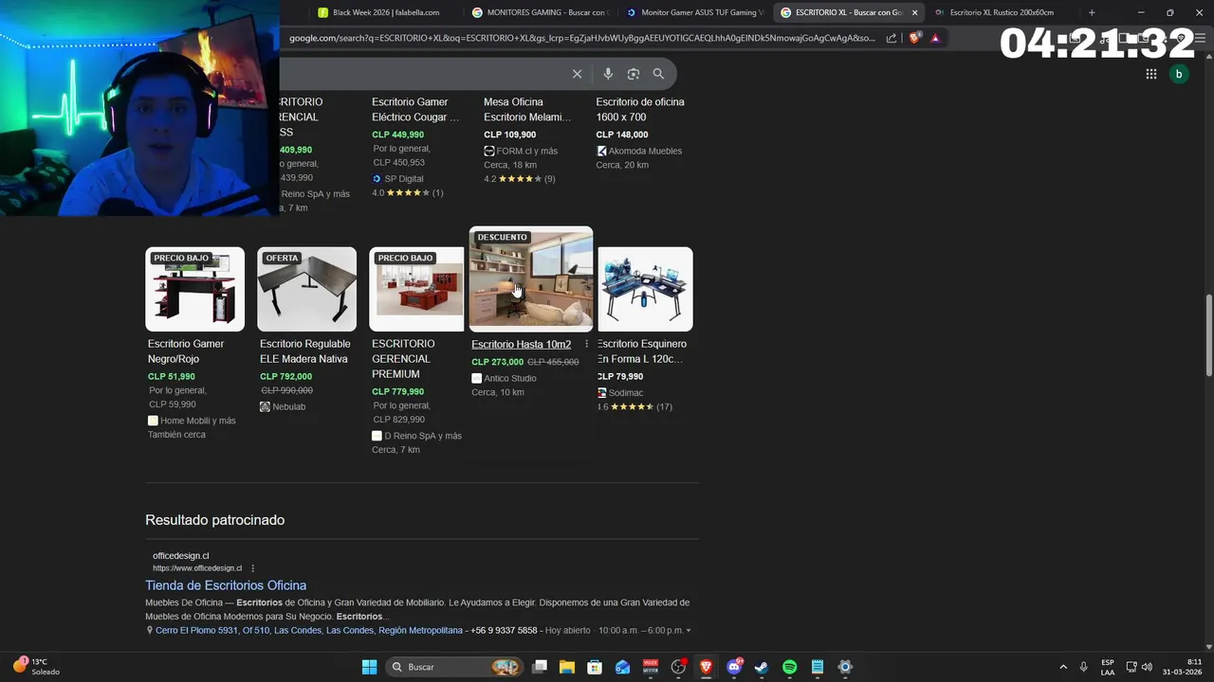The image size is (1214, 682).
Task: Click the Escritorio Gerencial Premium product image
Action: click(417, 289)
